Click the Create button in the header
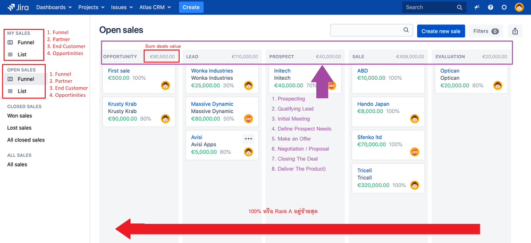 point(191,7)
